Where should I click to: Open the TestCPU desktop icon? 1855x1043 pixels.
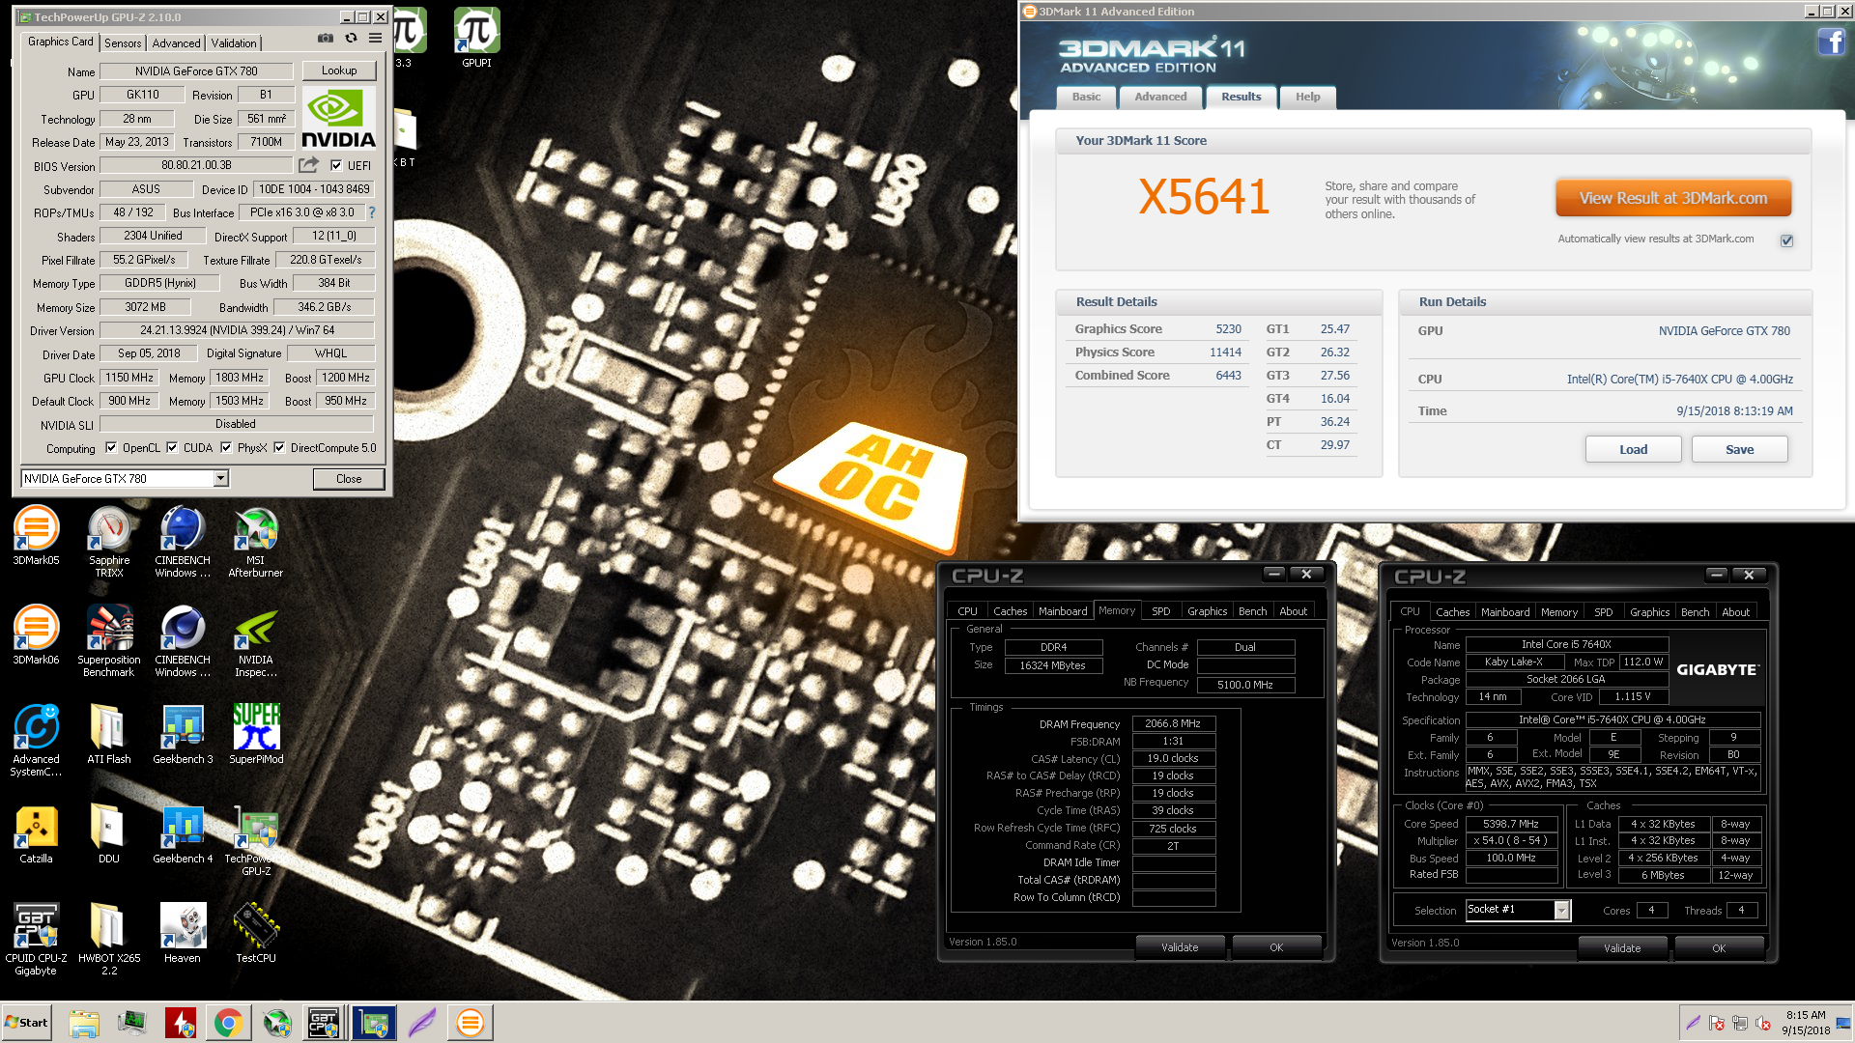click(255, 934)
